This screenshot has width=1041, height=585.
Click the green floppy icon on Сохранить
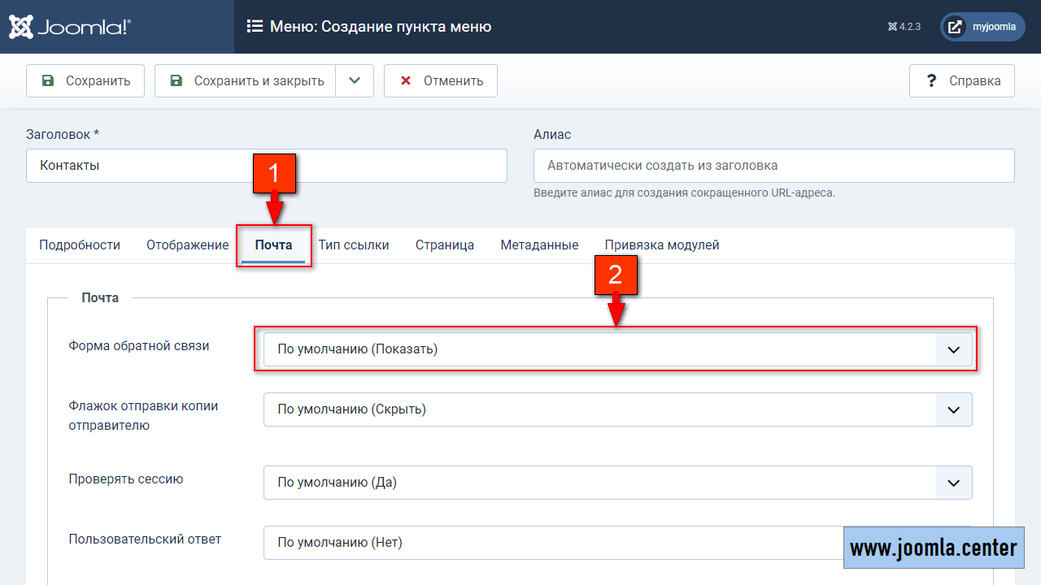click(x=48, y=80)
